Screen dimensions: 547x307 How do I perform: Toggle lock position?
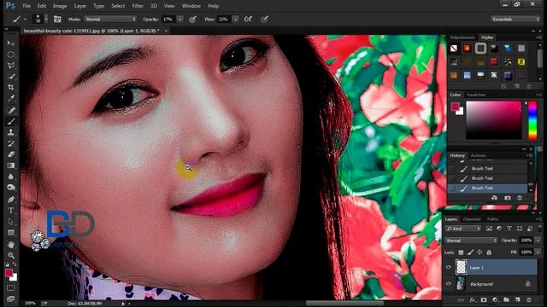pyautogui.click(x=479, y=252)
